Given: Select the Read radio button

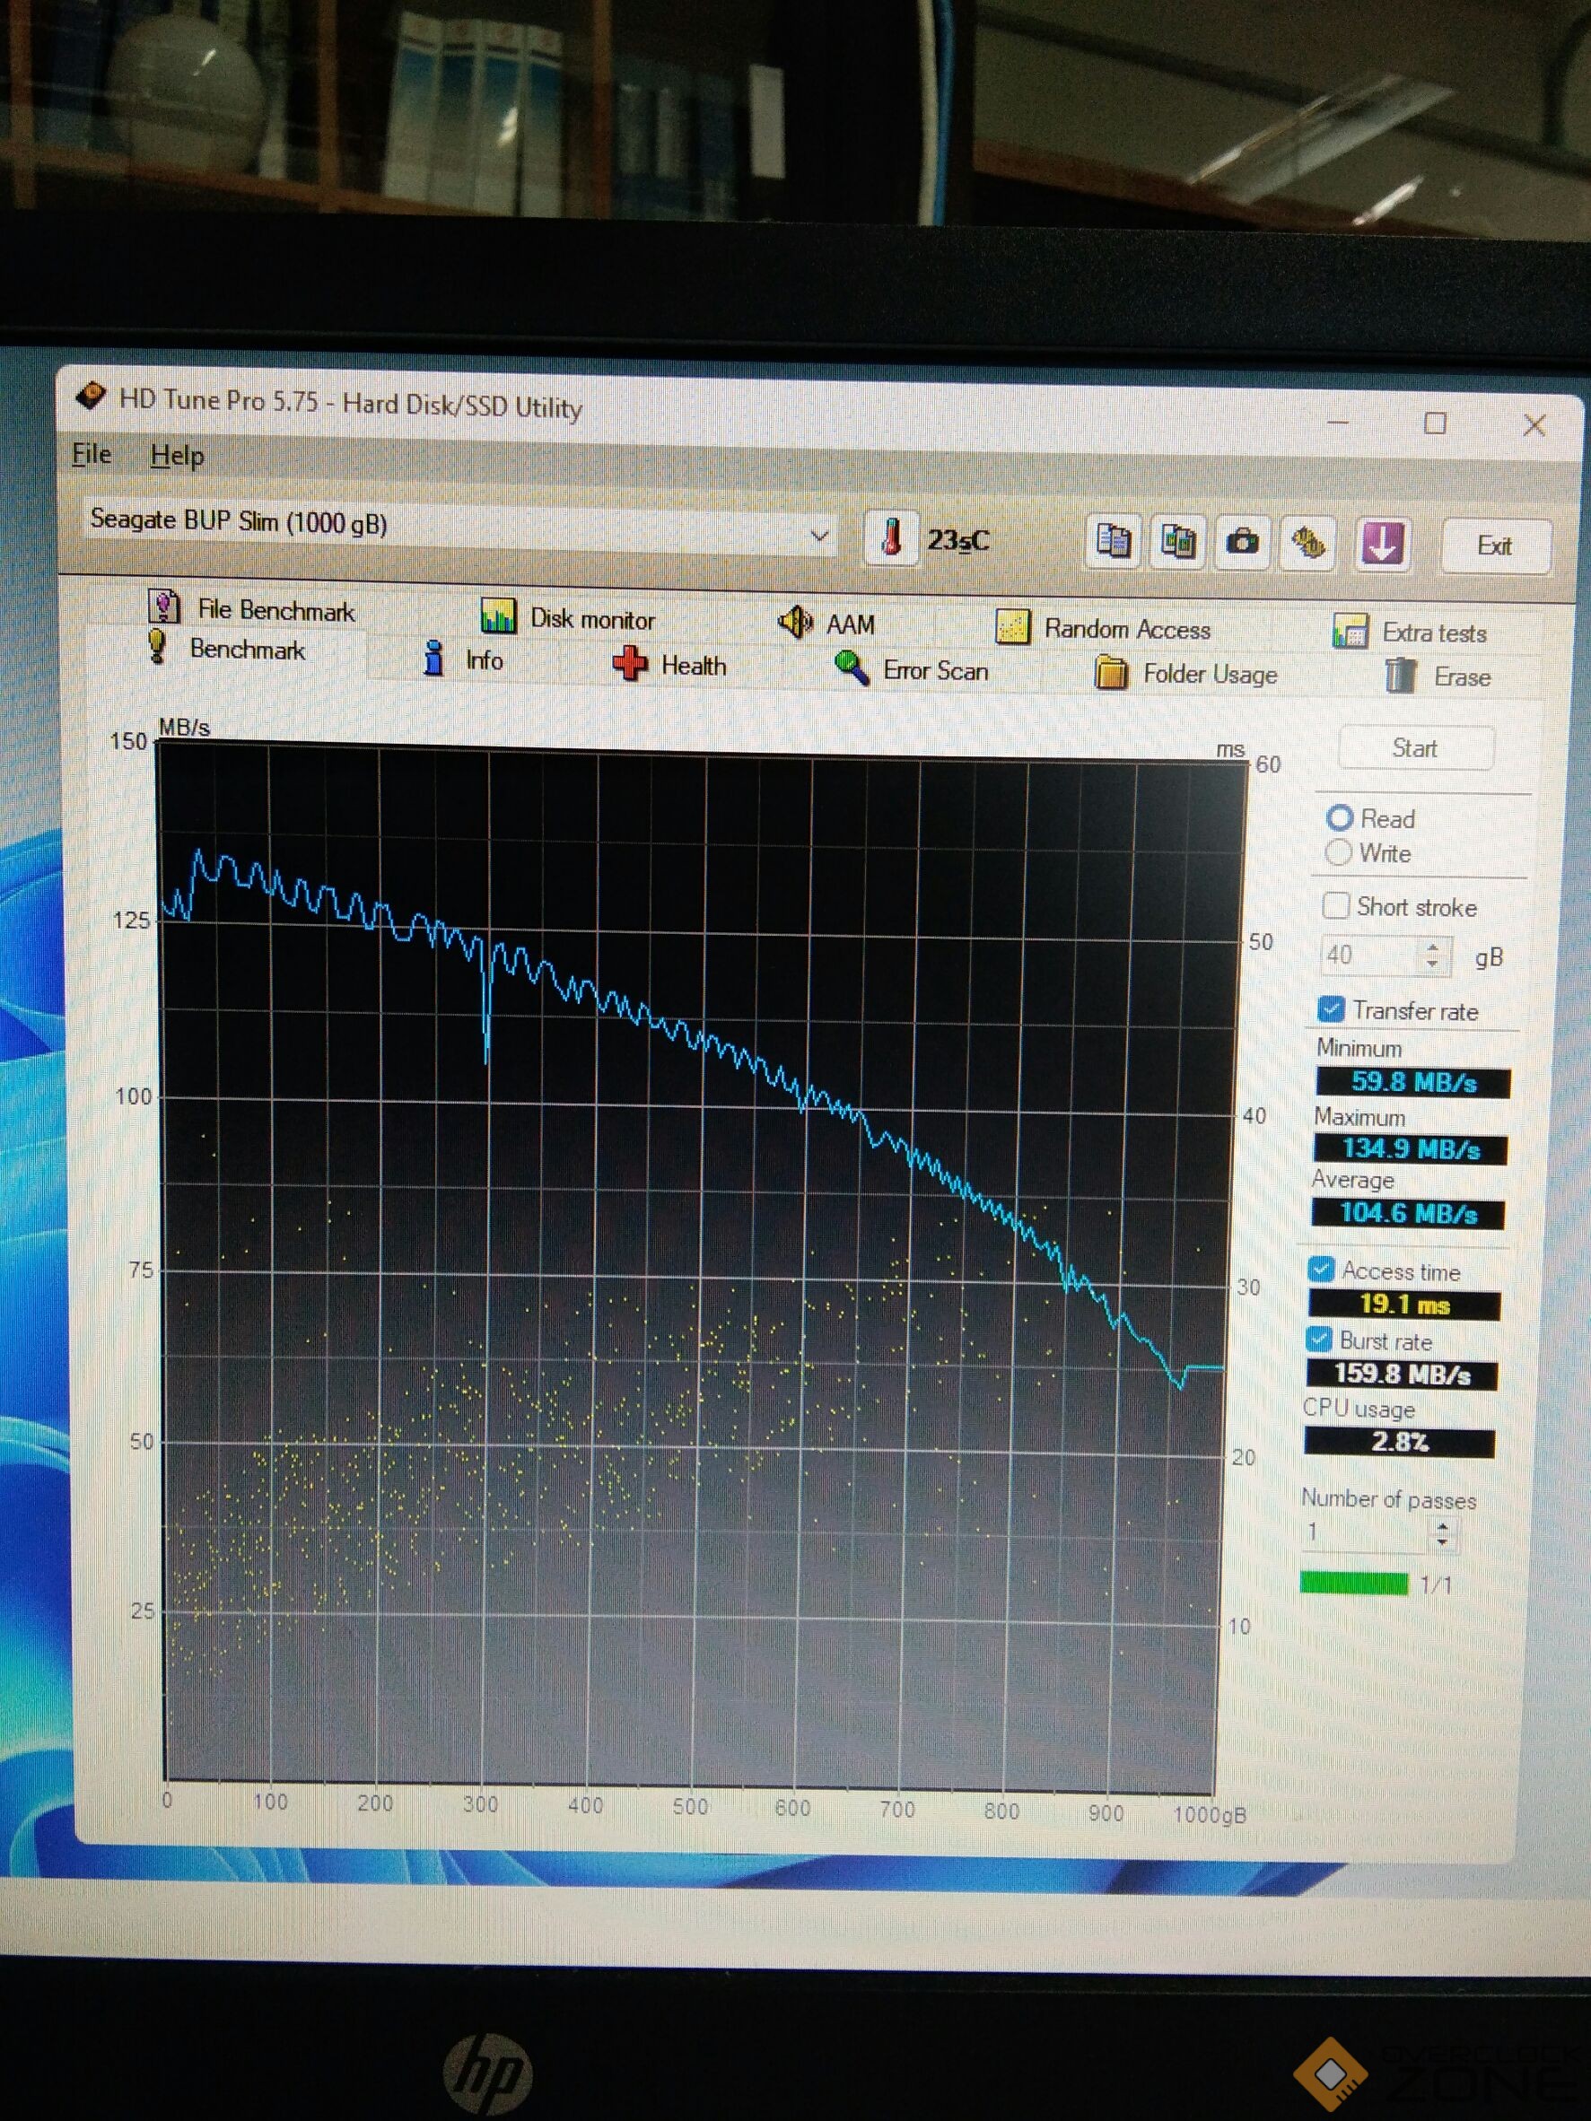Looking at the screenshot, I should pos(1340,817).
